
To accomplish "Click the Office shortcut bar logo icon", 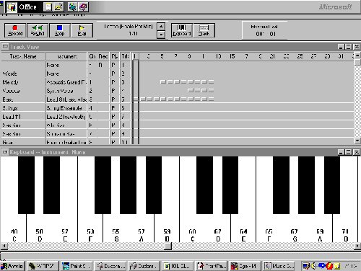I will (12, 7).
